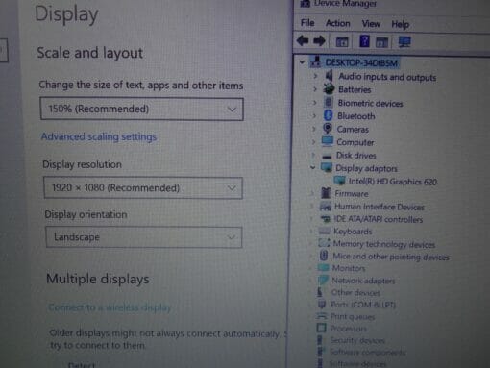
Task: Click Back arrow in Device Manager toolbar
Action: (x=303, y=41)
